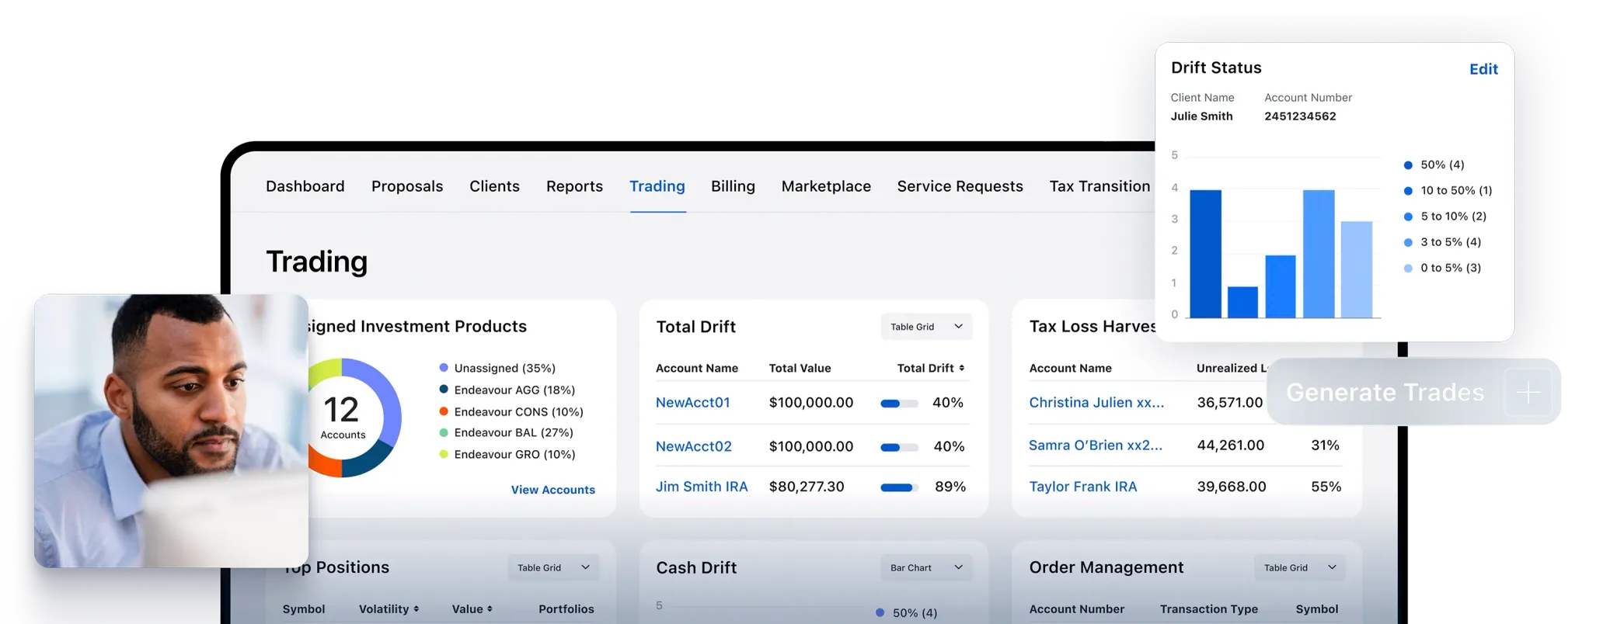Click the 39,668.00 unrealized loss value
This screenshot has height=624, width=1610.
click(x=1232, y=487)
